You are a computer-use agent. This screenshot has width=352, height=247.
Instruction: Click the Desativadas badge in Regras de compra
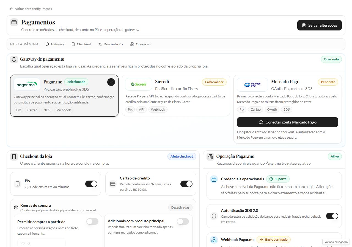coord(180,207)
